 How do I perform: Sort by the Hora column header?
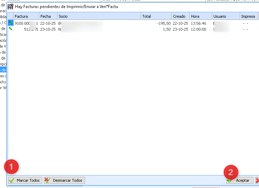201,16
